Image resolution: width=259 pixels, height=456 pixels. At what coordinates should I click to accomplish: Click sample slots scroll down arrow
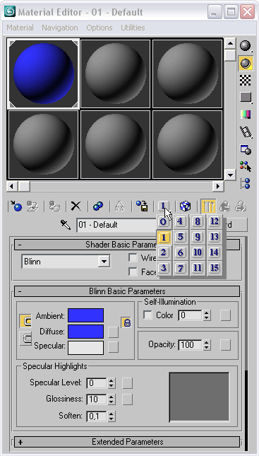[230, 175]
